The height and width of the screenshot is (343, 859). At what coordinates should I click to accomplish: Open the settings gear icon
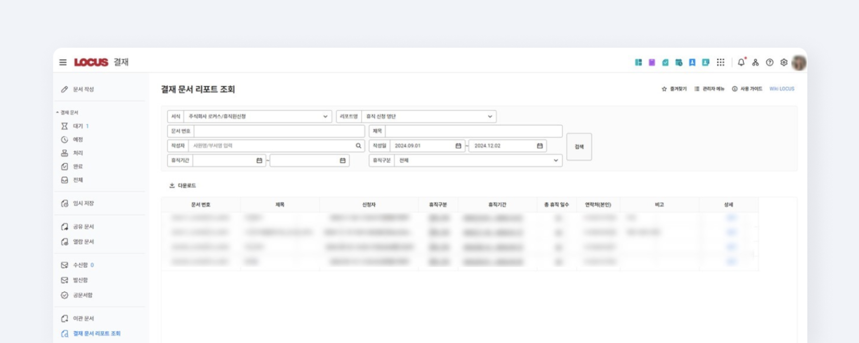(x=784, y=62)
